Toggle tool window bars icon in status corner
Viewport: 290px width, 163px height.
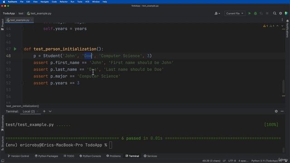3,161
